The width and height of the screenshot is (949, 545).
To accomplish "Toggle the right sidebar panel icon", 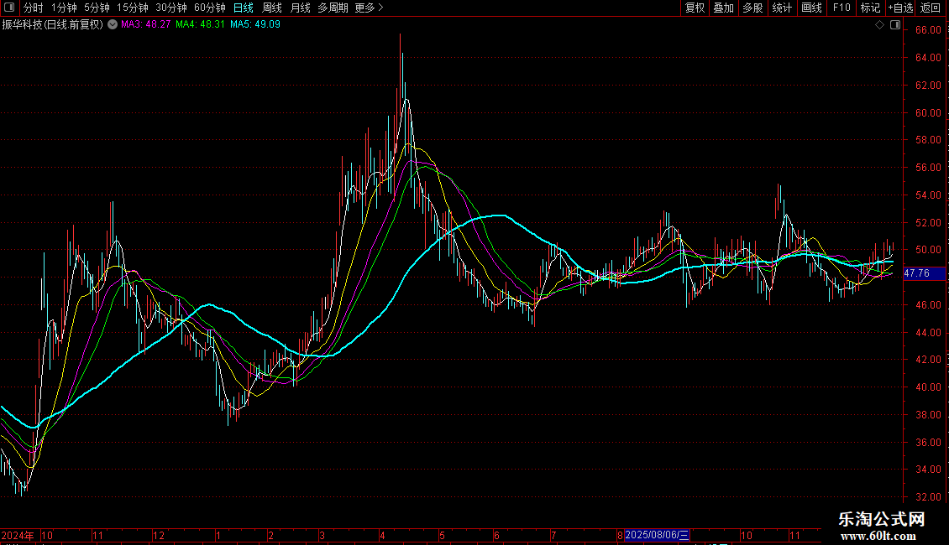I will 895,24.
